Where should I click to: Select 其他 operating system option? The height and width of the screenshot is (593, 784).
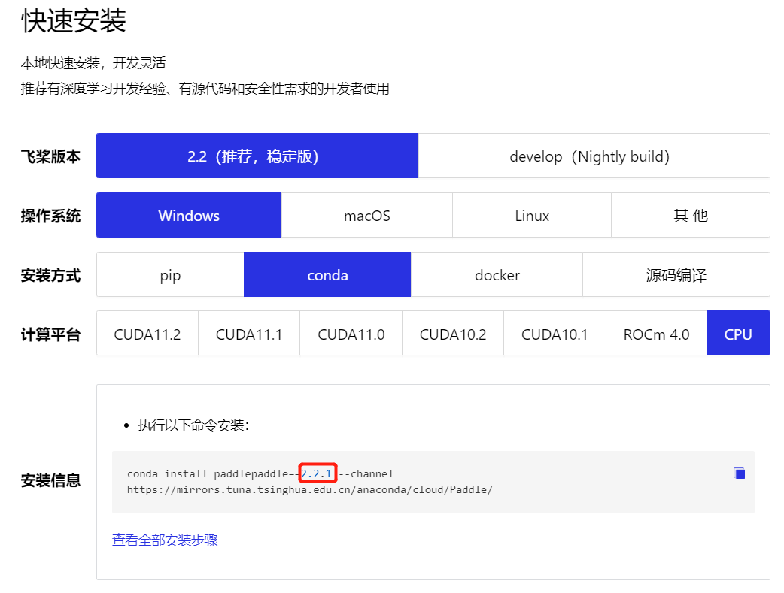pyautogui.click(x=690, y=215)
